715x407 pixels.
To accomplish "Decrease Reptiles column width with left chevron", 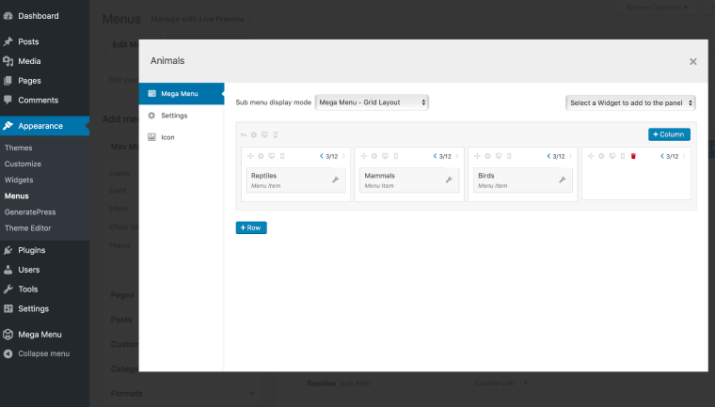I will (x=322, y=156).
